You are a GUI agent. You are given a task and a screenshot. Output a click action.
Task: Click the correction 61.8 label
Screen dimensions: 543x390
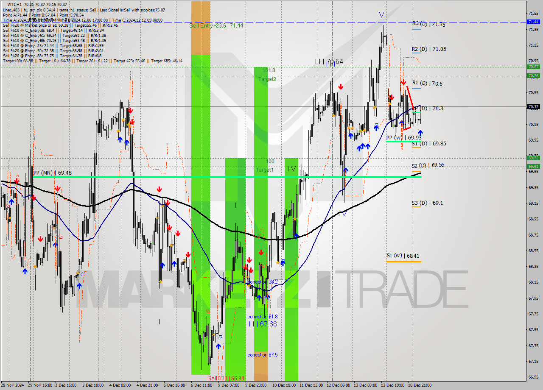pos(263,317)
